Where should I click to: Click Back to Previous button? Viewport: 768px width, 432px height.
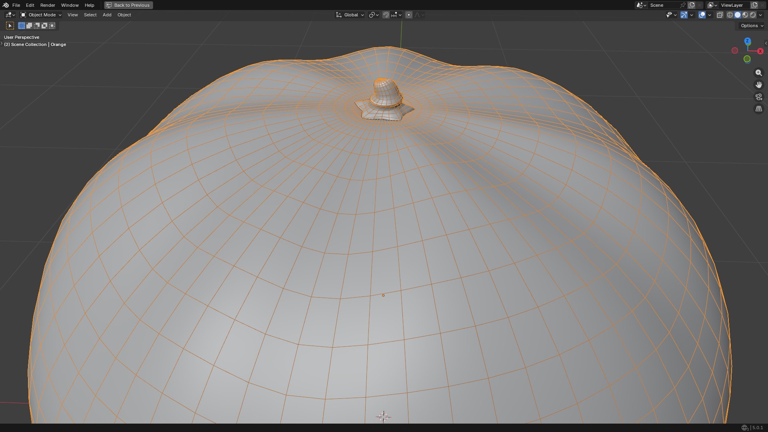(128, 5)
